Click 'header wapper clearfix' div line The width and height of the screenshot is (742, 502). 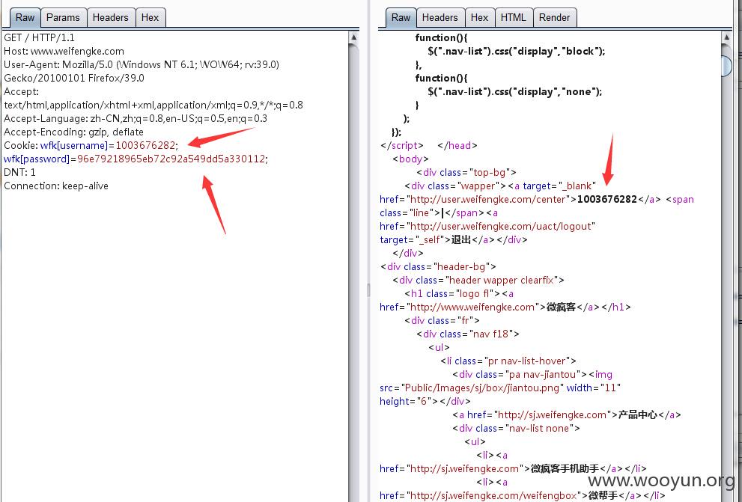(478, 281)
